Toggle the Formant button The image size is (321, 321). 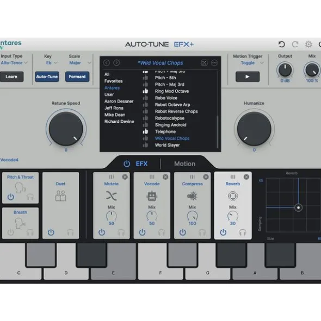77,77
